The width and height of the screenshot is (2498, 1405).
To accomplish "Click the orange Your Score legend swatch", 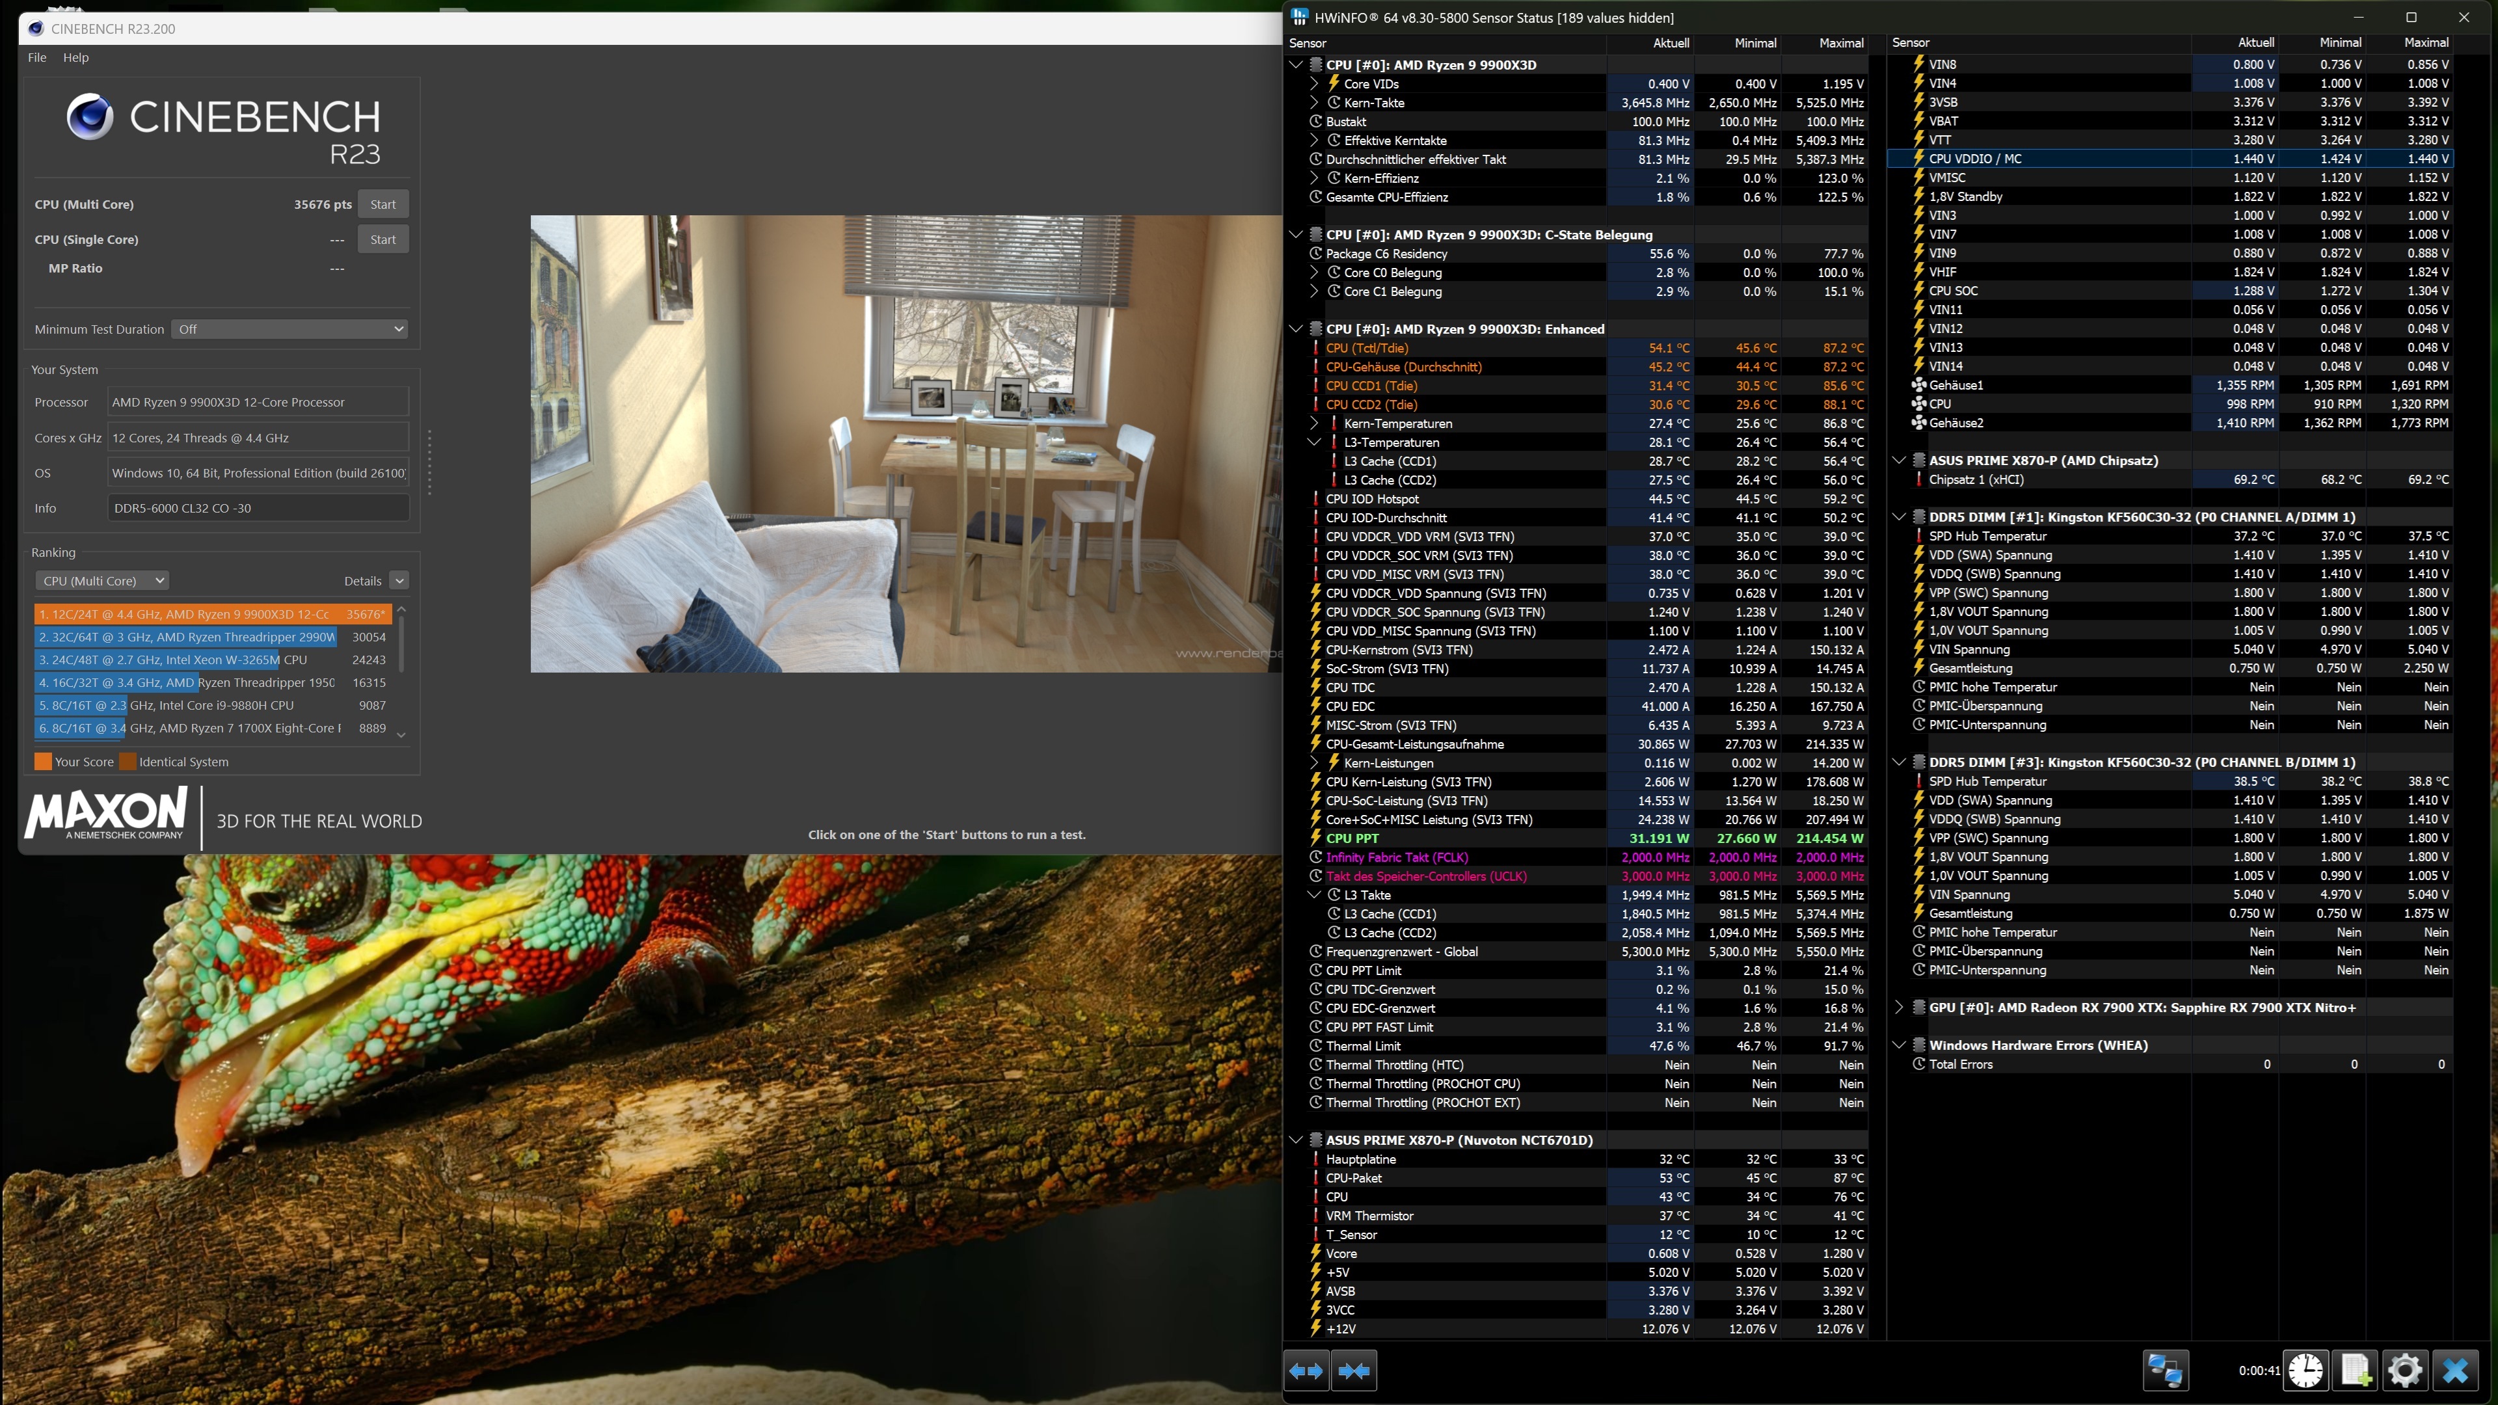I will coord(43,761).
